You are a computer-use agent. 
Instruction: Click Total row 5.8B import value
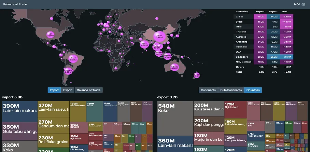click(x=262, y=72)
